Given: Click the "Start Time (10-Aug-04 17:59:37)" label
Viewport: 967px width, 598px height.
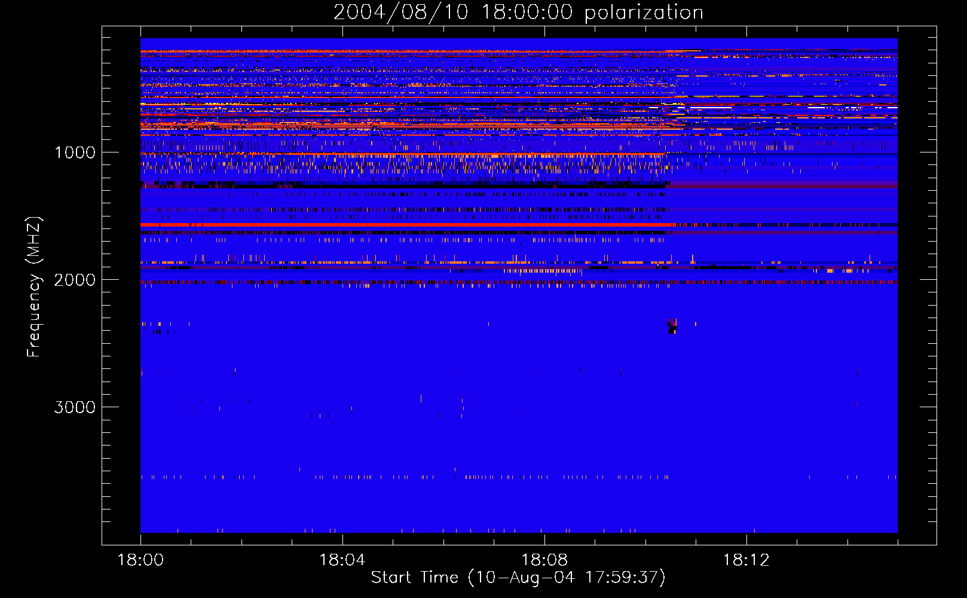Looking at the screenshot, I should (518, 578).
